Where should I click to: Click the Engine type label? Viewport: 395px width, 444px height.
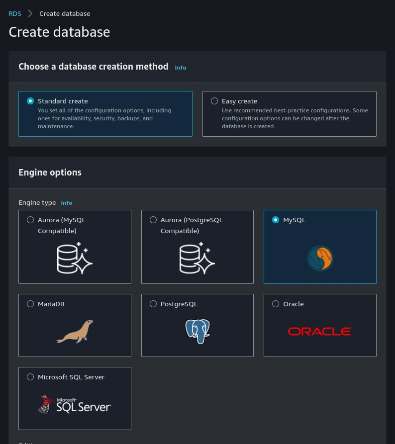tap(37, 203)
